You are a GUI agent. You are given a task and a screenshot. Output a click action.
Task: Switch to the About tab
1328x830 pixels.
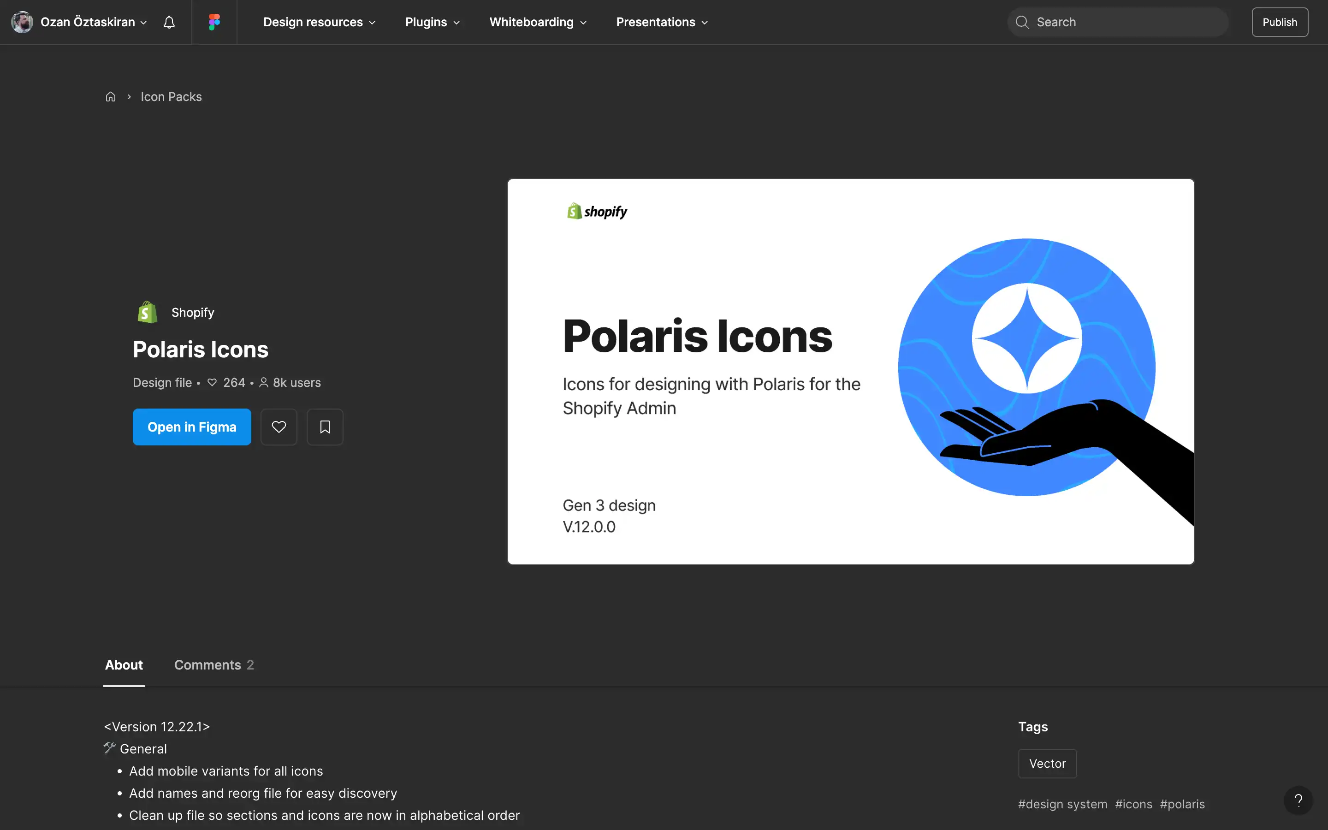(x=124, y=665)
